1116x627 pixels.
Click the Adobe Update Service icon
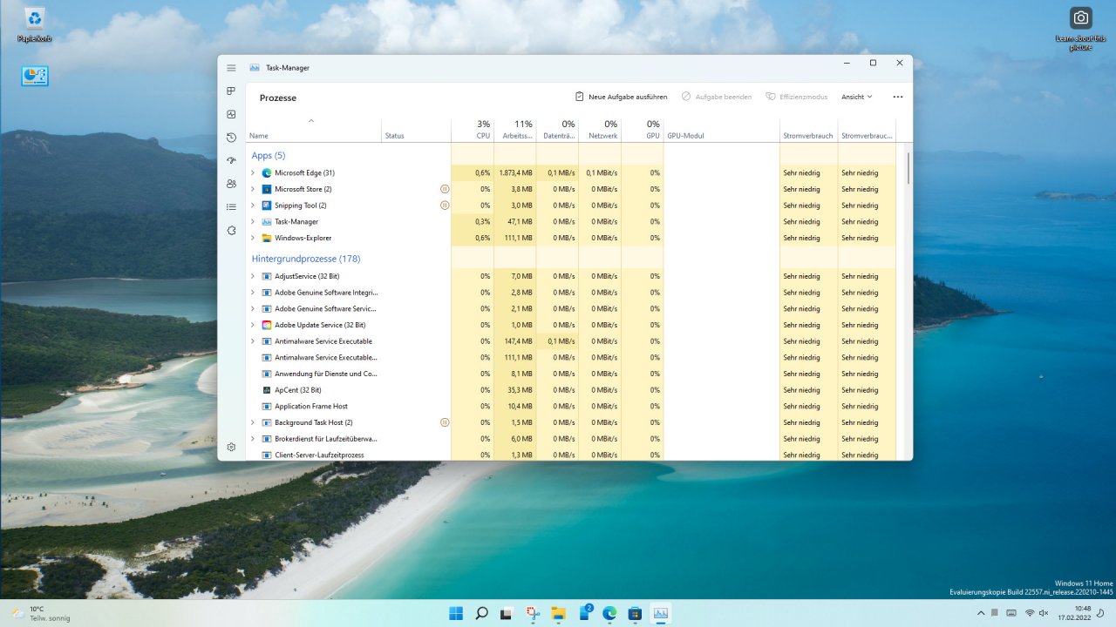click(267, 325)
